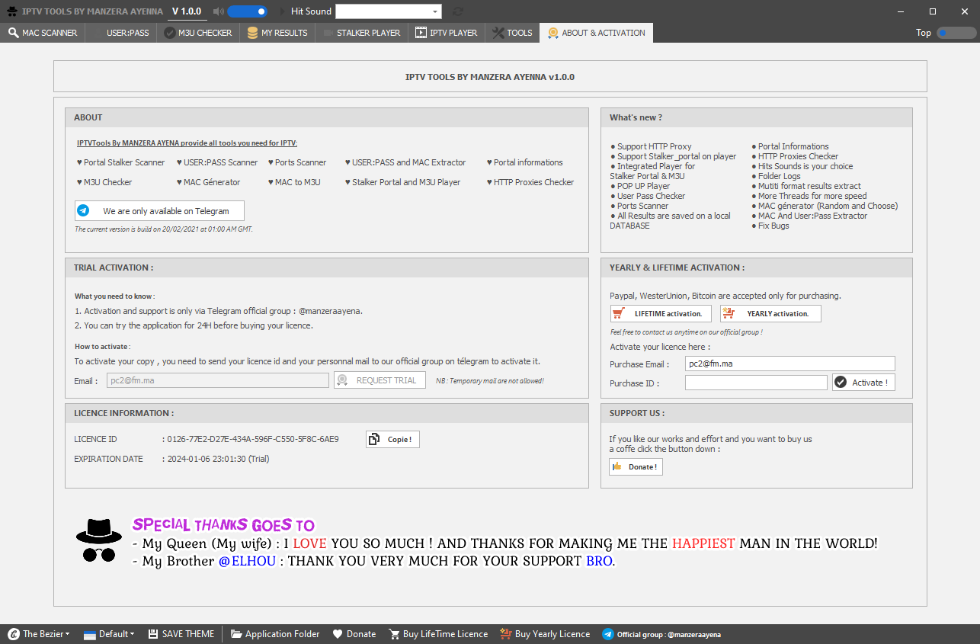This screenshot has height=644, width=980.
Task: Open the Application Folder
Action: click(275, 634)
